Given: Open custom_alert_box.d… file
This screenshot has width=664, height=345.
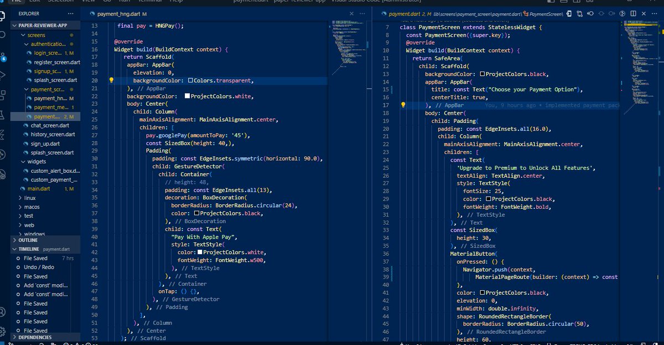Looking at the screenshot, I should (46, 171).
